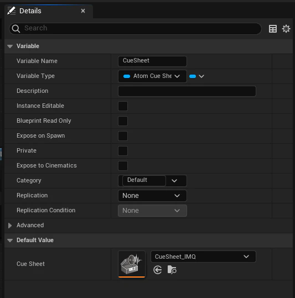Click the Expose to Cinematics label

46,165
